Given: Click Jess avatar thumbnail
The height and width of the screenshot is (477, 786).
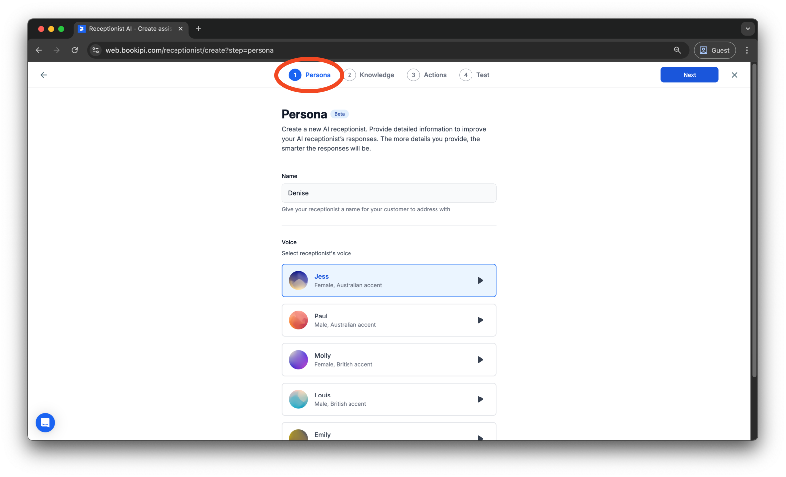Looking at the screenshot, I should pyautogui.click(x=298, y=281).
